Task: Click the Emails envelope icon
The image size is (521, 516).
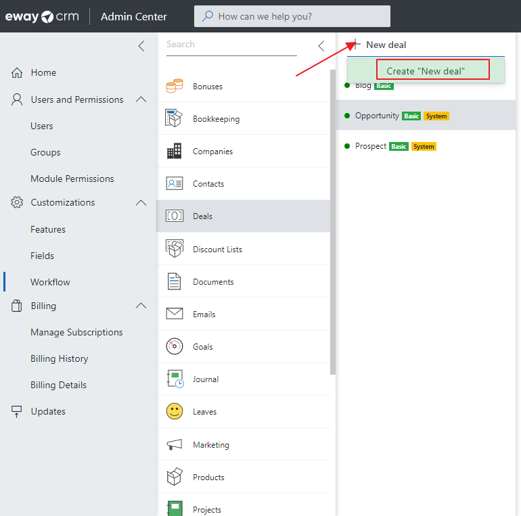Action: point(174,313)
